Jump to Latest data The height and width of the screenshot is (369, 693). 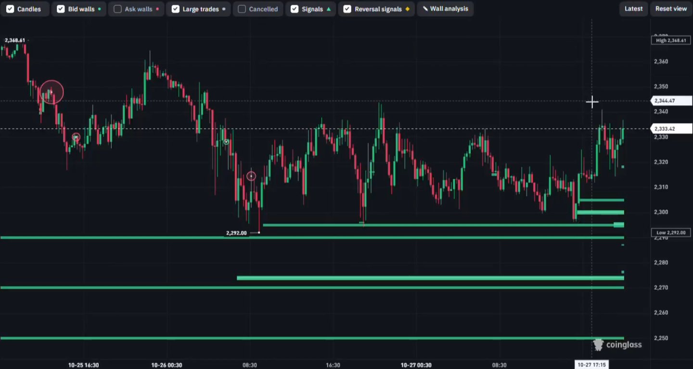633,9
